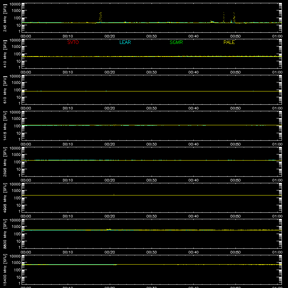Click the 00:00 tick label under the 2695 MHz plot

[26, 180]
